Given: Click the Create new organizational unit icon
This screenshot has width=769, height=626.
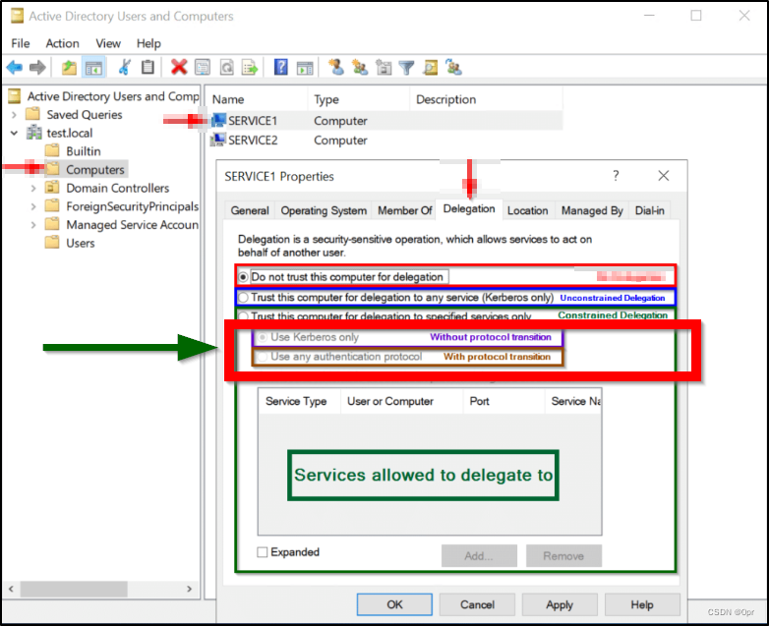Looking at the screenshot, I should pyautogui.click(x=384, y=67).
